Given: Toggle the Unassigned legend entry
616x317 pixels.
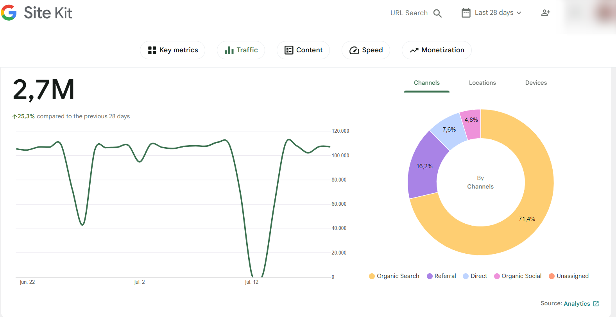Looking at the screenshot, I should click(x=569, y=276).
